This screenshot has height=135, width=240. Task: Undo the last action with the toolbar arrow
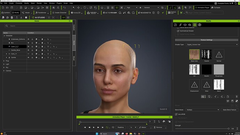64,8
